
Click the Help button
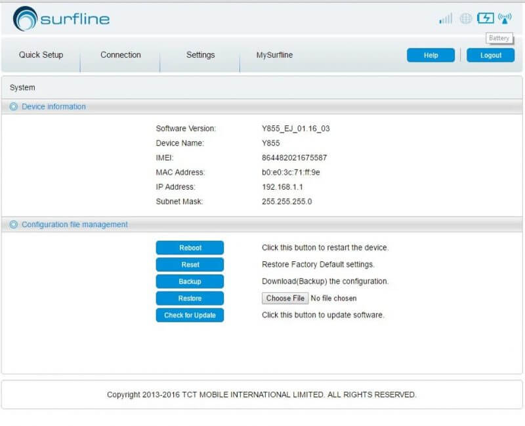tap(430, 55)
